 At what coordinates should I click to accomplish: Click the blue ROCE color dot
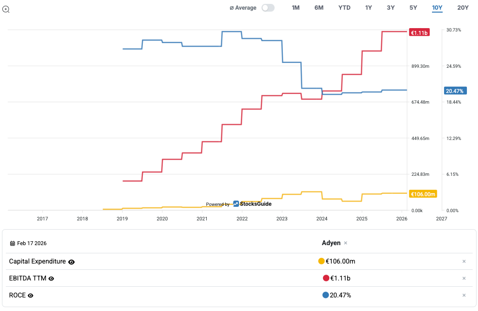point(325,295)
